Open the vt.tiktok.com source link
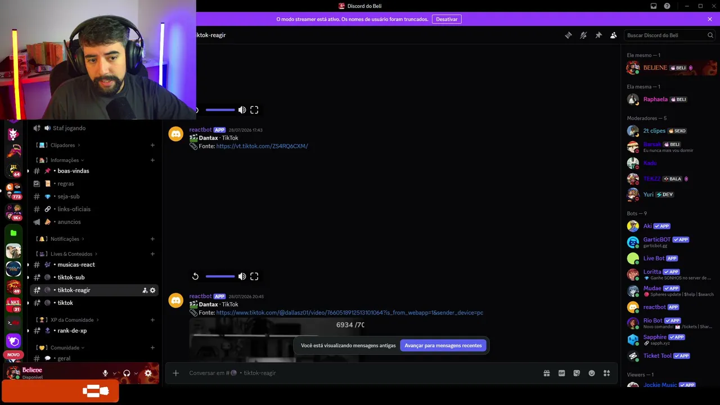Image resolution: width=720 pixels, height=405 pixels. coord(262,146)
